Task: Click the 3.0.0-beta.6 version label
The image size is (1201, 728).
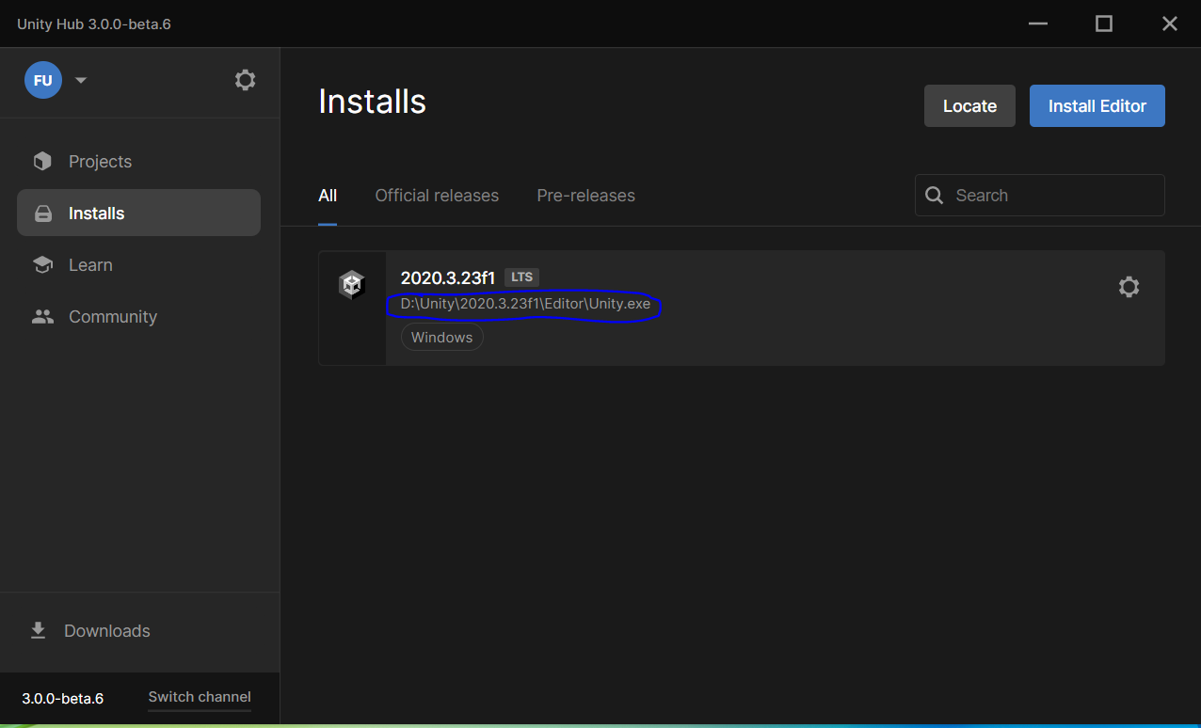Action: 63,698
